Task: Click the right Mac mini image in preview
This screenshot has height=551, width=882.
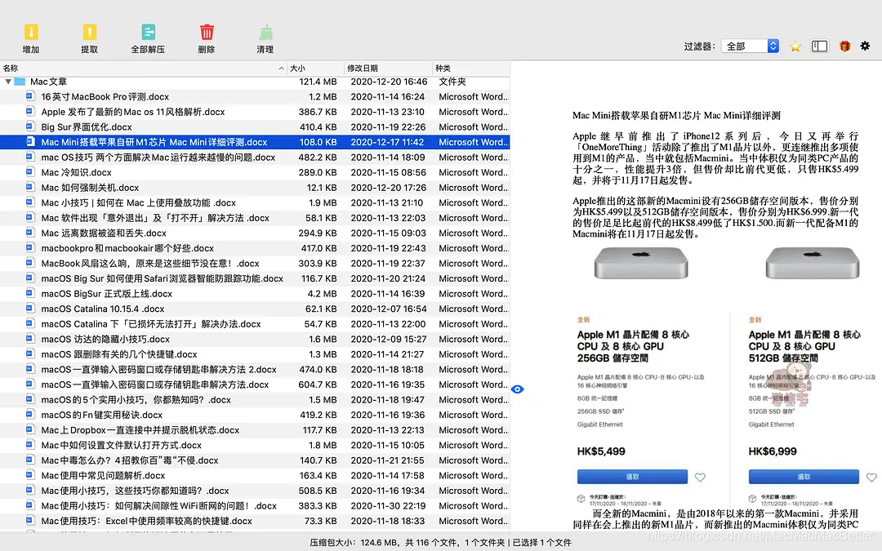Action: pos(813,263)
